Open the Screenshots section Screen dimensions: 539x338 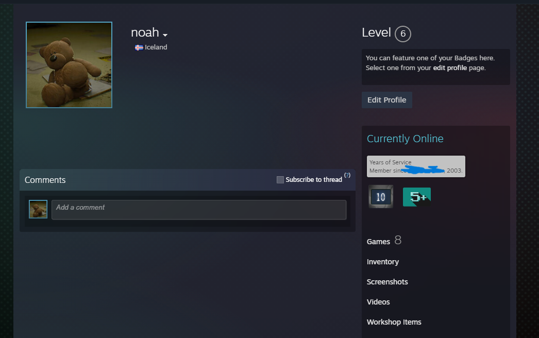pyautogui.click(x=387, y=282)
